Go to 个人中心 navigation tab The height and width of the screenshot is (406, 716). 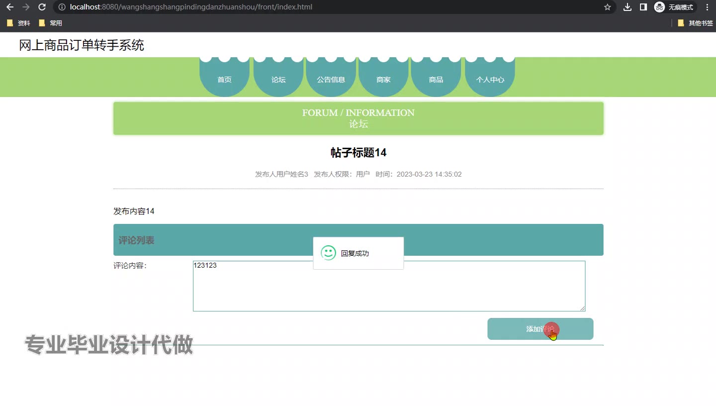[x=490, y=79]
